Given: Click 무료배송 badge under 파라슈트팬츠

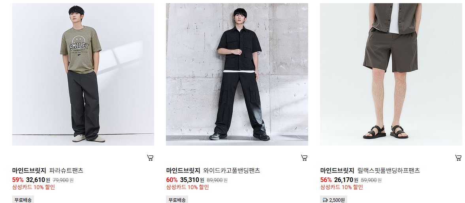Looking at the screenshot, I should pyautogui.click(x=23, y=200).
